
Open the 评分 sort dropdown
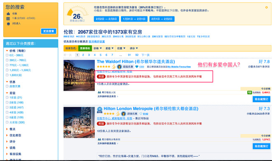134,48
